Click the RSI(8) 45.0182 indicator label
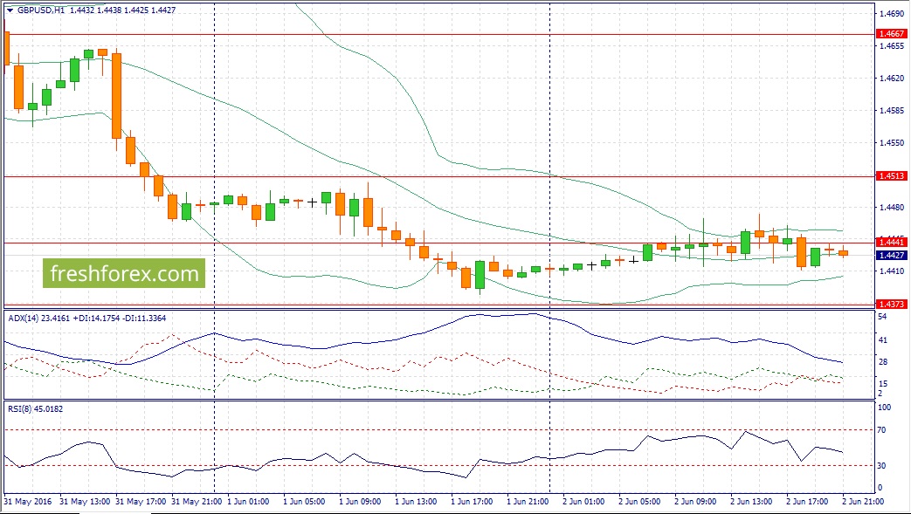This screenshot has height=514, width=911. [36, 409]
